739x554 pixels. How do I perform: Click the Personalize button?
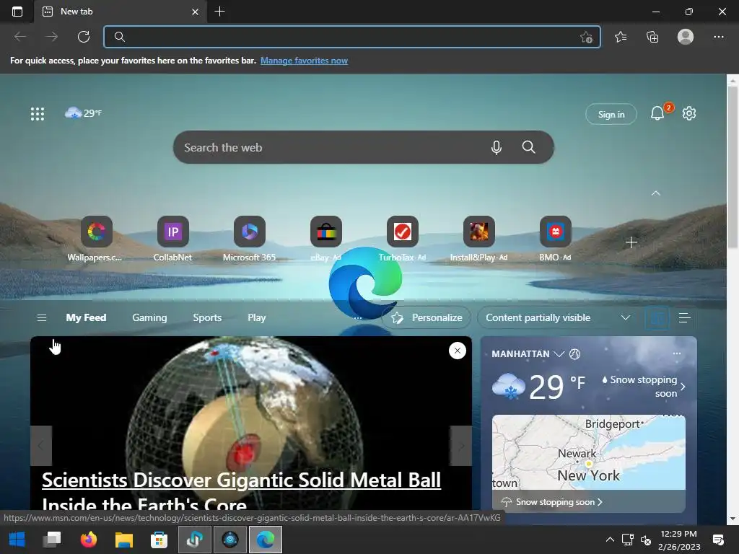pos(426,317)
